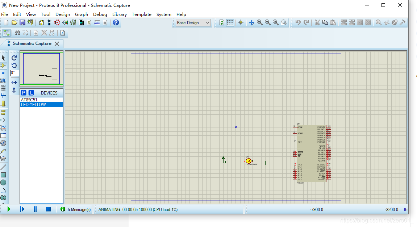
Task: Select AT89C51 in devices list
Action: pos(42,100)
